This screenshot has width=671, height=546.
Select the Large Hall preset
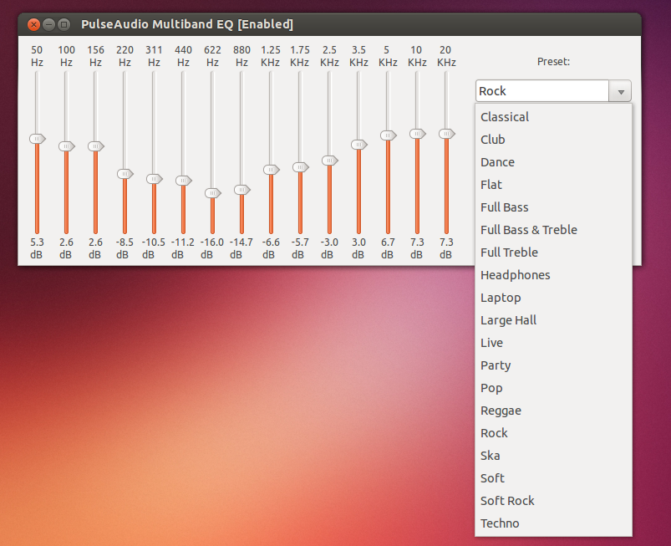(x=508, y=319)
